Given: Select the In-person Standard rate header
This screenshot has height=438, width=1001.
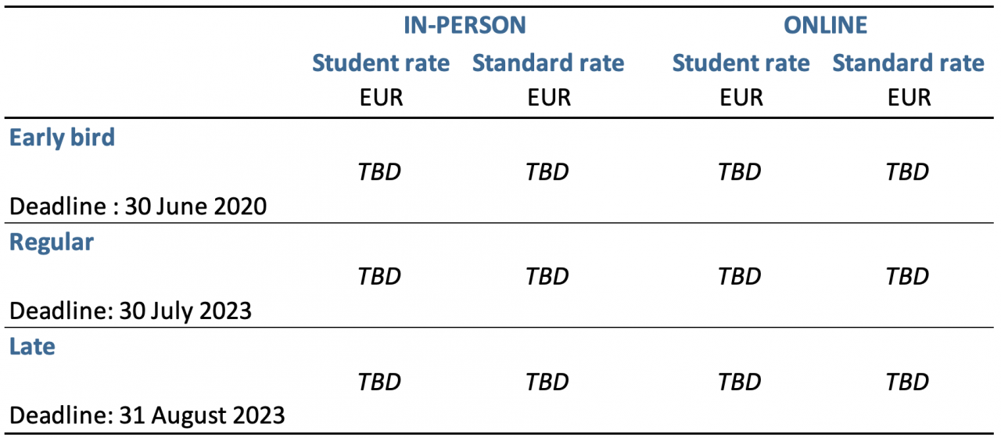Looking at the screenshot, I should [548, 63].
